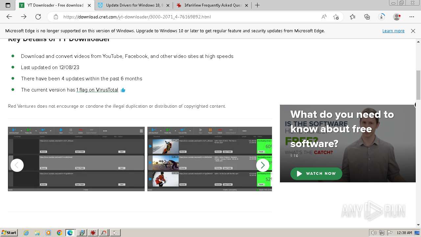The height and width of the screenshot is (237, 421).
Task: Open Edge Settings and more menu
Action: (x=412, y=17)
